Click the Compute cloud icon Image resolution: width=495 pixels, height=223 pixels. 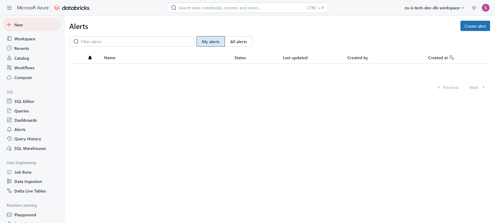tap(9, 77)
